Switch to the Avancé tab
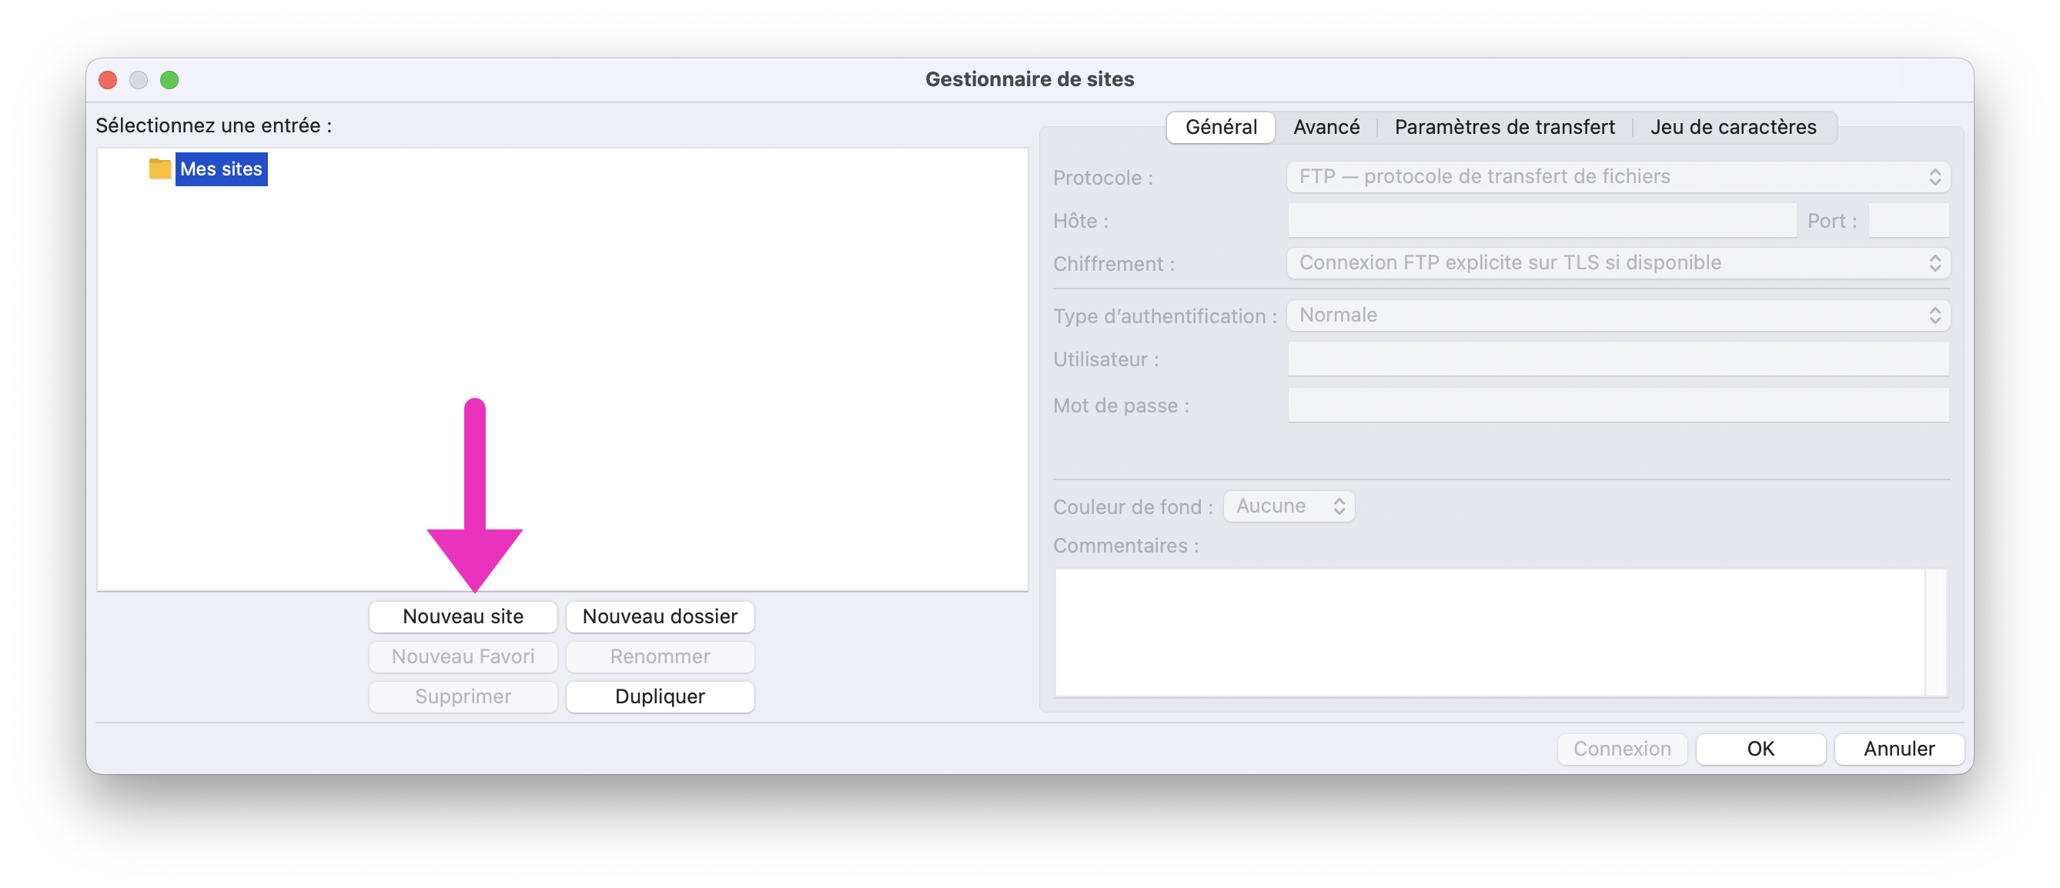Viewport: 2060px width, 888px height. [x=1326, y=127]
